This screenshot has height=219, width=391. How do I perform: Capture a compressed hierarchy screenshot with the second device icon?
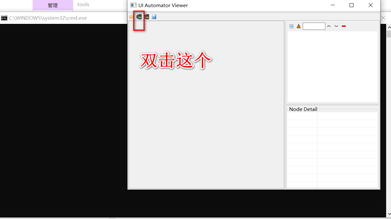(147, 17)
